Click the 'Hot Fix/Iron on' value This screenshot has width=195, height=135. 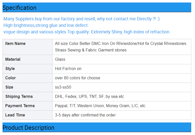[x=68, y=69]
